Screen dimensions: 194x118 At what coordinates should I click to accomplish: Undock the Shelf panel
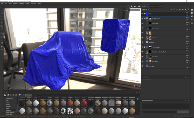(x=136, y=92)
